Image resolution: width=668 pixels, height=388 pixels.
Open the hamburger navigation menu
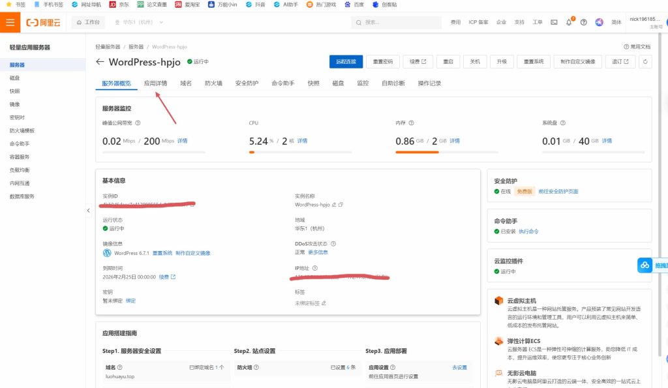click(x=10, y=22)
